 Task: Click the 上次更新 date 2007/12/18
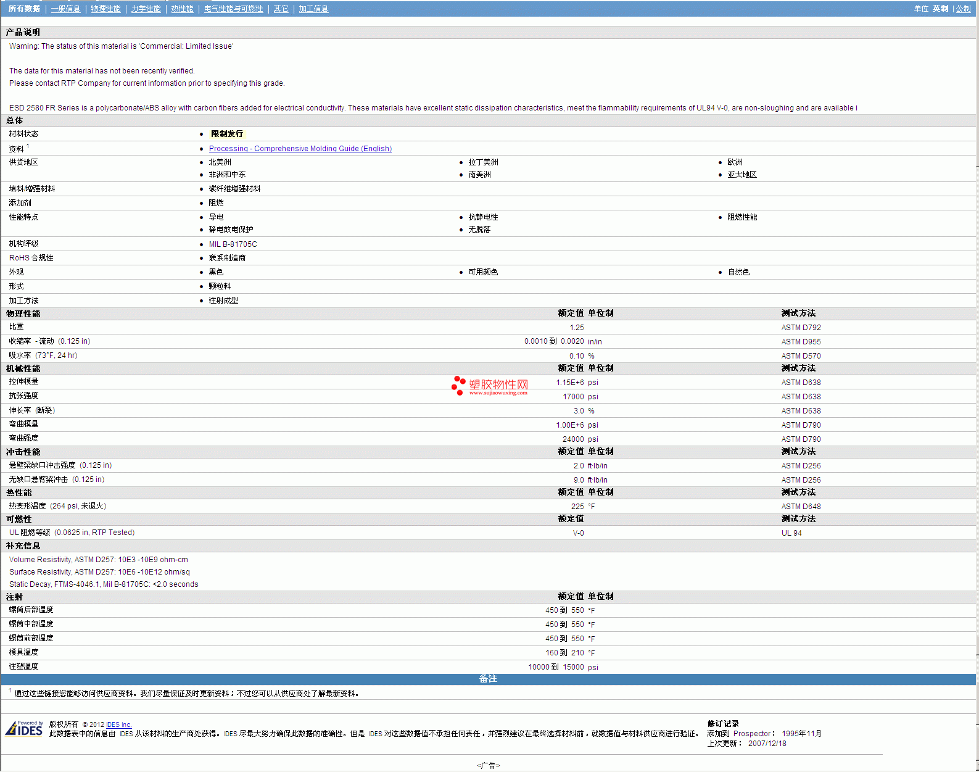767,744
